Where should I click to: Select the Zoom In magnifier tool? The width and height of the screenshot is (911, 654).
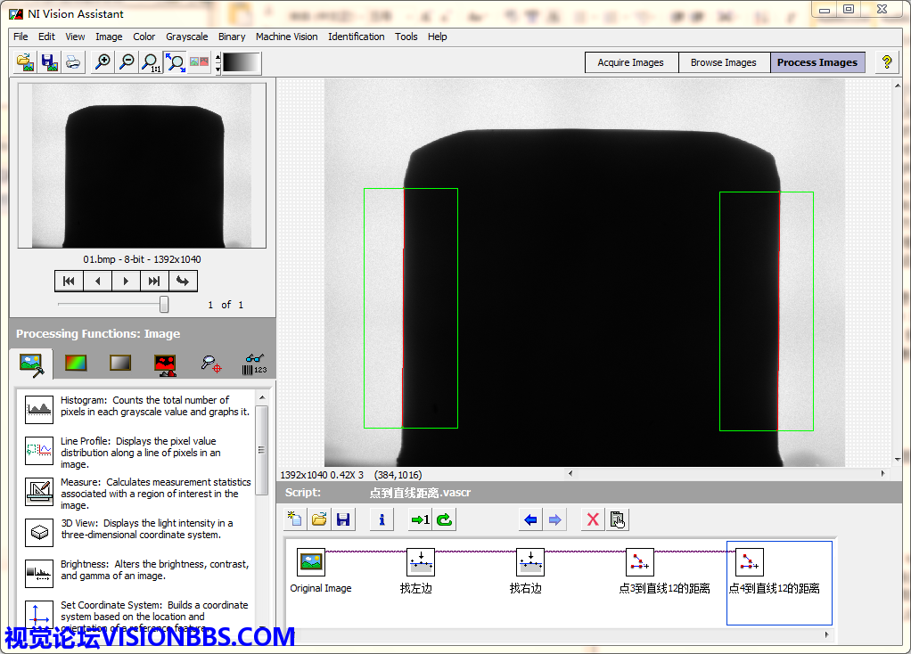coord(103,62)
